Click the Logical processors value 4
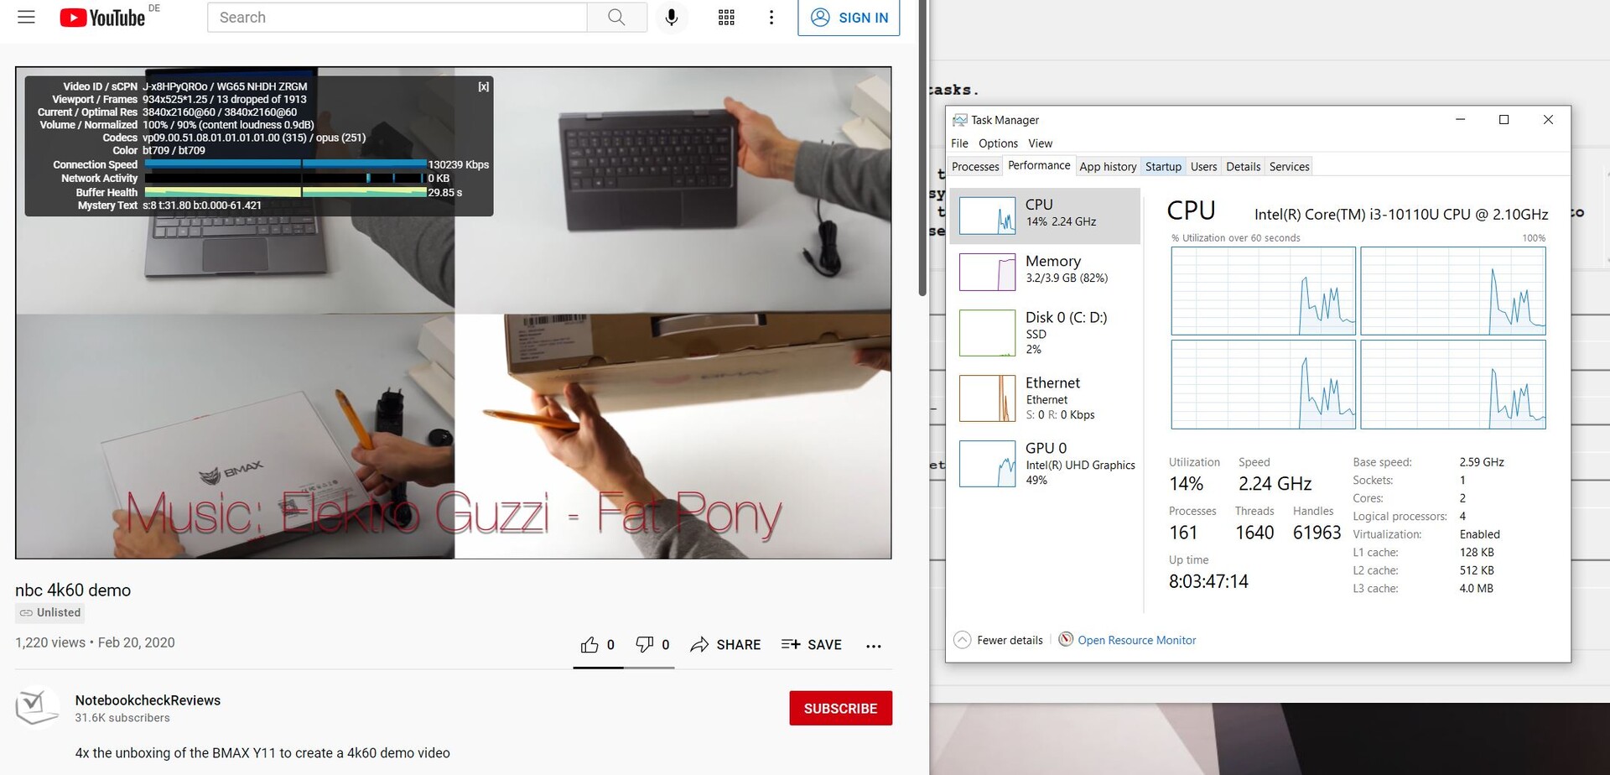 point(1462,517)
